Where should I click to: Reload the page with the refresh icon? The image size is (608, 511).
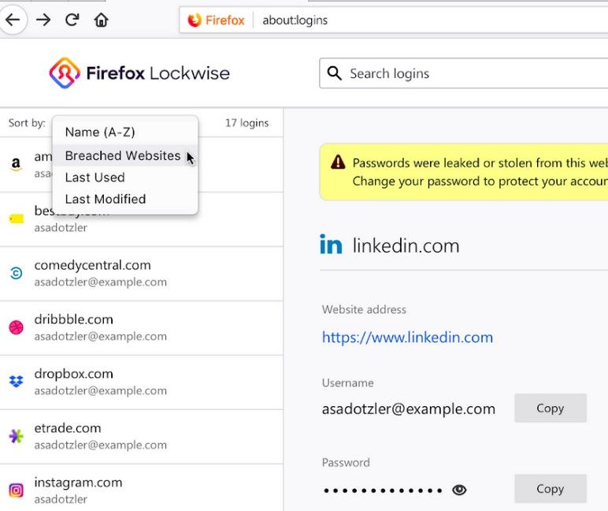pos(72,20)
